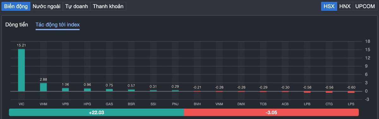The height and width of the screenshot is (119, 379).
Task: Select the HSX exchange button
Action: tap(329, 6)
